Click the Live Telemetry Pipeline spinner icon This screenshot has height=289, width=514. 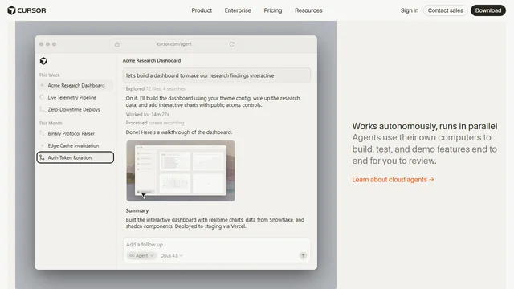pyautogui.click(x=42, y=97)
